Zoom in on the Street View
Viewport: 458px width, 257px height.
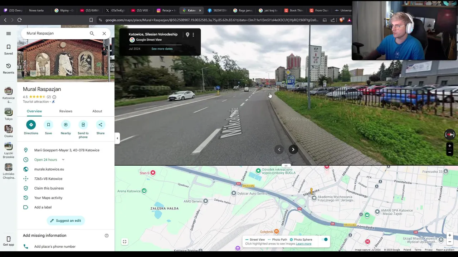[x=450, y=146]
